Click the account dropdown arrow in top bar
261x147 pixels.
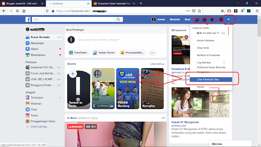click(x=228, y=20)
